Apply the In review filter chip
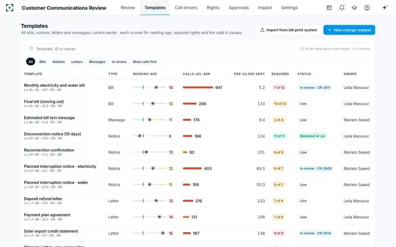Image resolution: width=396 pixels, height=247 pixels. coord(119,62)
